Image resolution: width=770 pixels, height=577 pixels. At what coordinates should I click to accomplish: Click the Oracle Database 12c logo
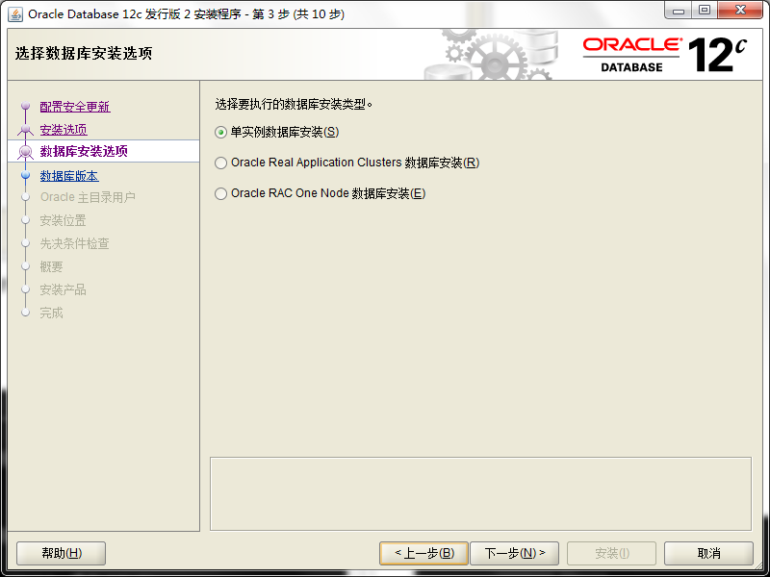click(x=664, y=55)
